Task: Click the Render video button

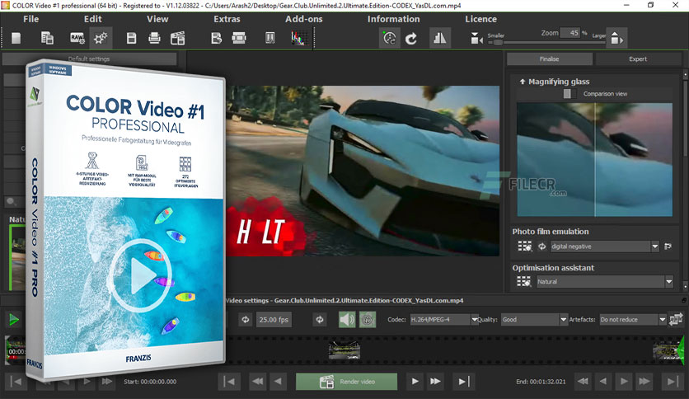Action: coord(346,382)
